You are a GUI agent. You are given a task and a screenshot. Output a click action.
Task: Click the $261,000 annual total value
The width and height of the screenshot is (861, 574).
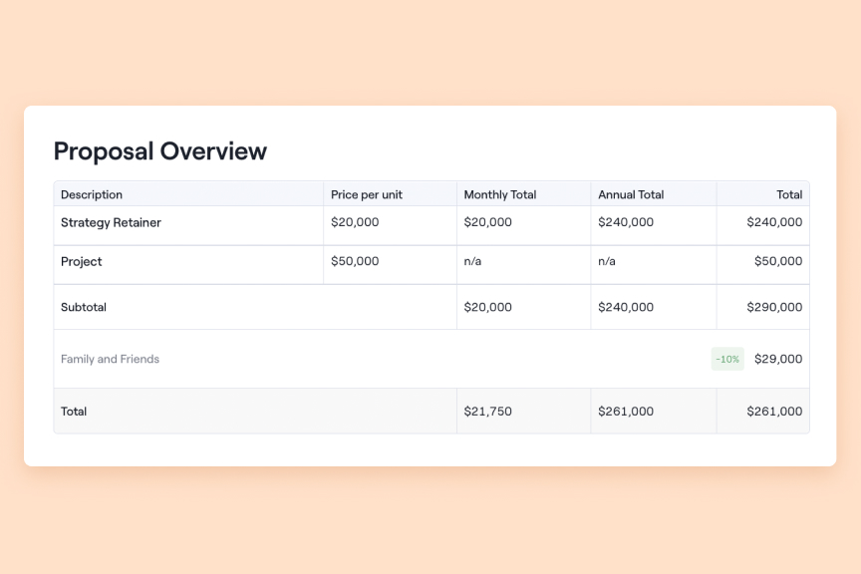pos(626,411)
